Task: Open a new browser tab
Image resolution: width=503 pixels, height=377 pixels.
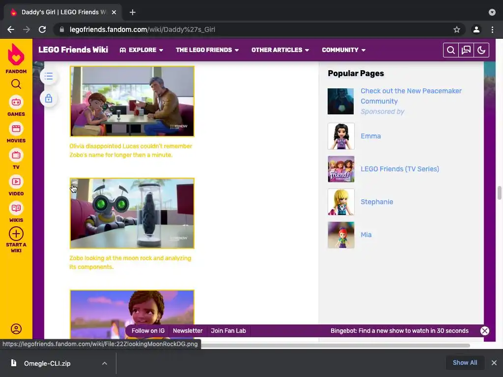Action: pyautogui.click(x=133, y=12)
